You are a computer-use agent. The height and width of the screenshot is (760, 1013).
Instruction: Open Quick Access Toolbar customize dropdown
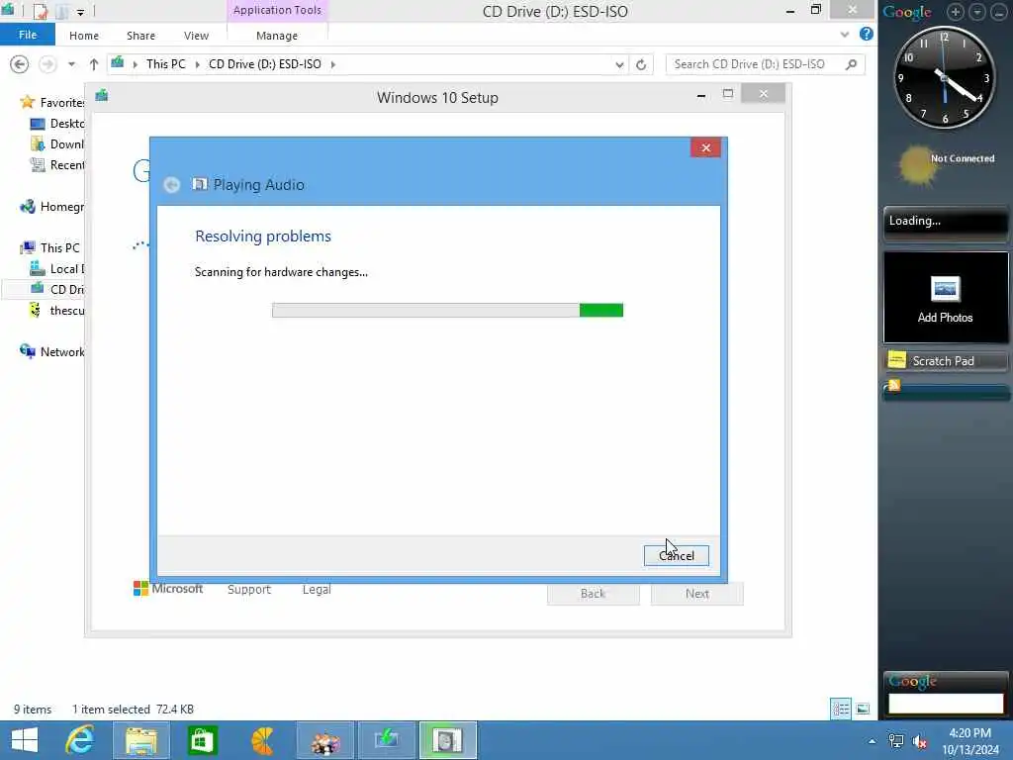point(80,12)
